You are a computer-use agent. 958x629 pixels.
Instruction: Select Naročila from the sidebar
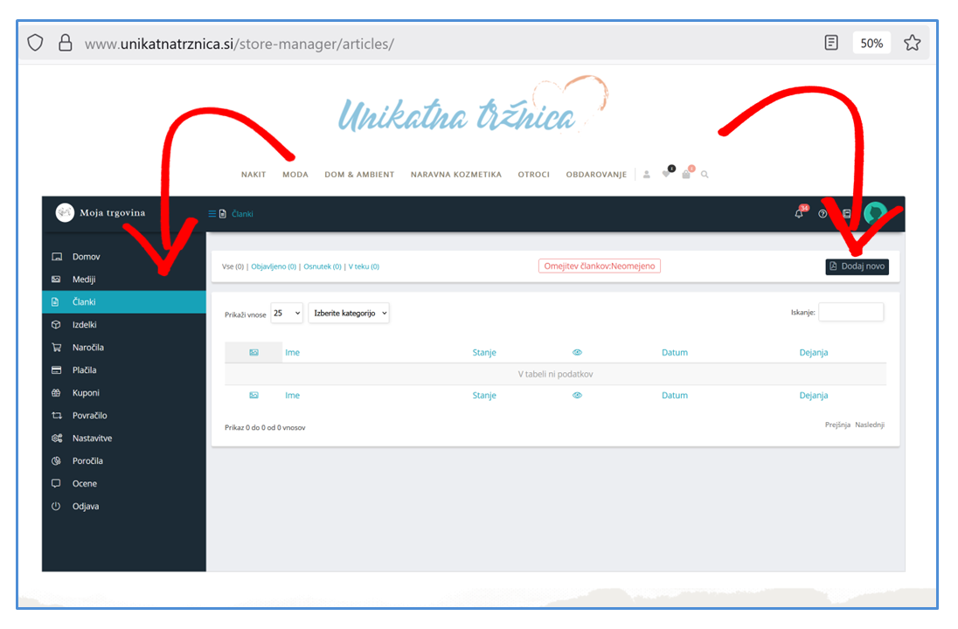click(x=87, y=348)
